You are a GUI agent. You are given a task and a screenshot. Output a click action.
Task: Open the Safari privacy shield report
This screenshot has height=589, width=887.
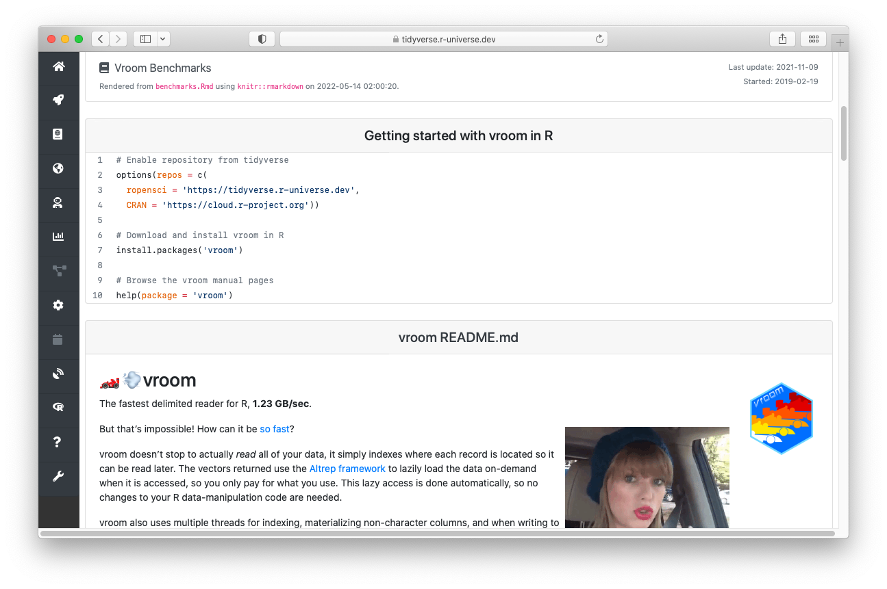[x=262, y=39]
